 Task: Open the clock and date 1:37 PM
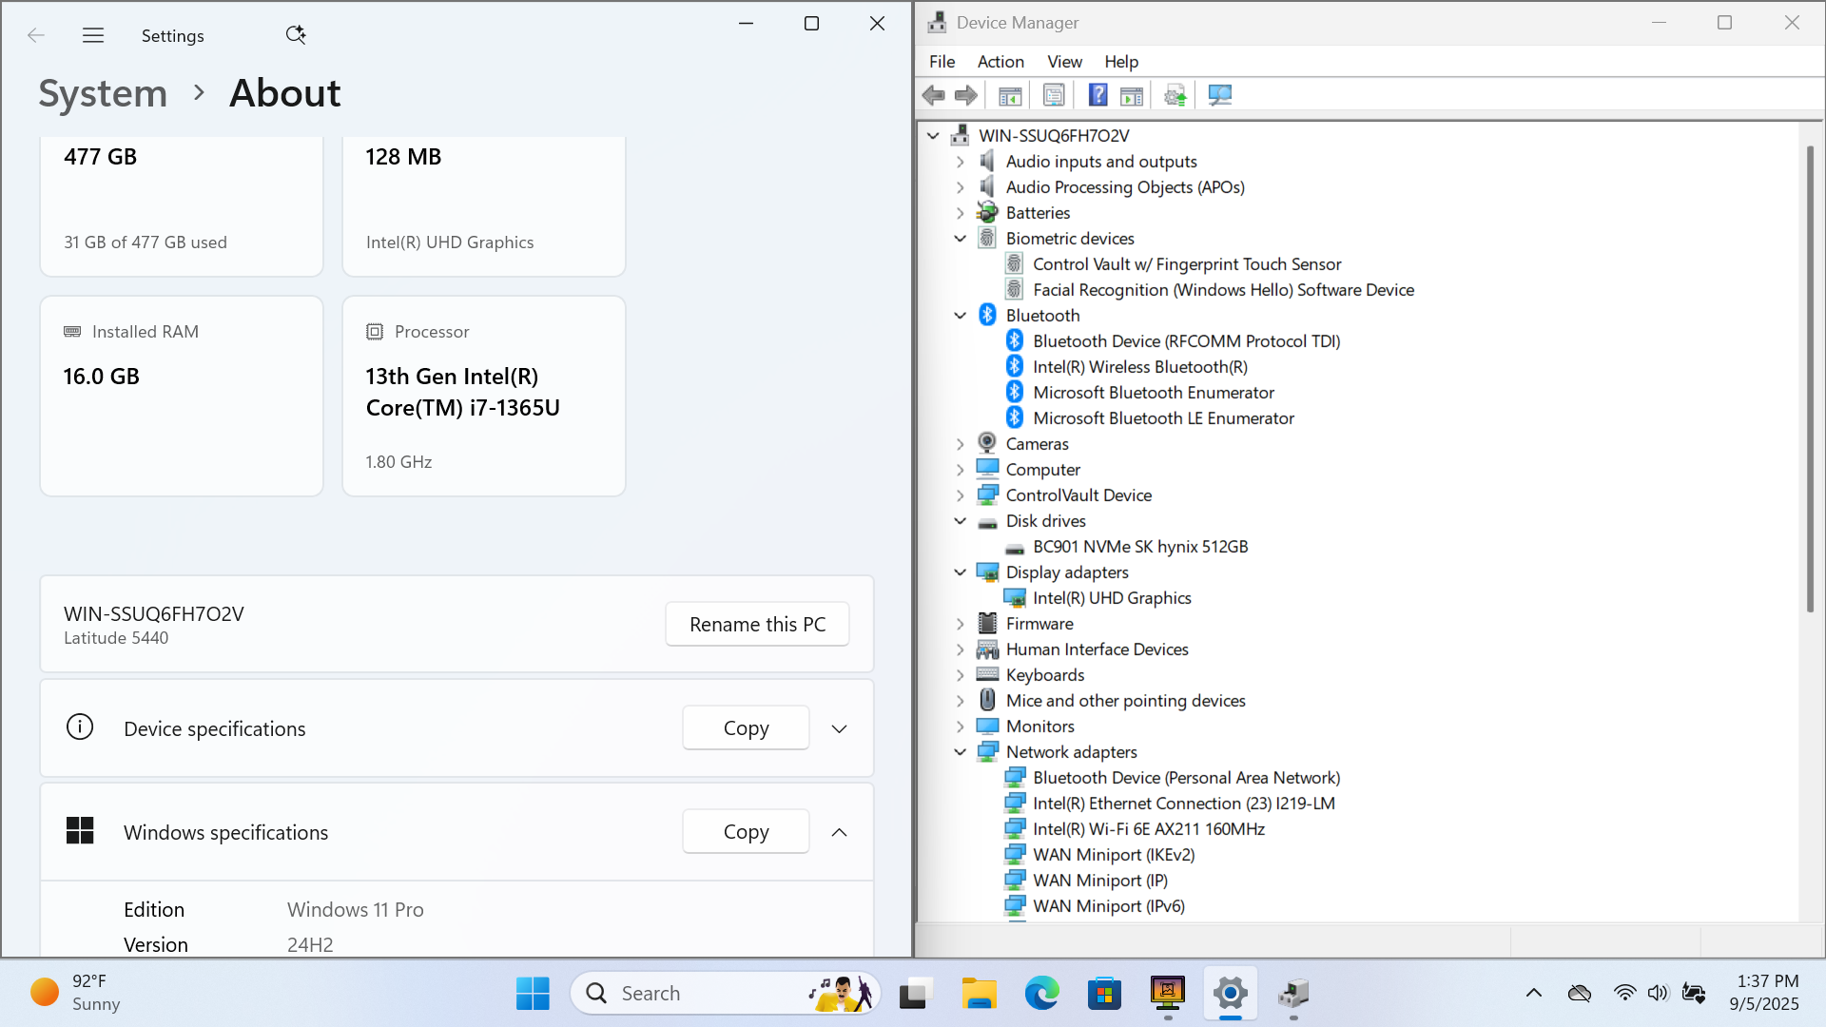click(1765, 993)
